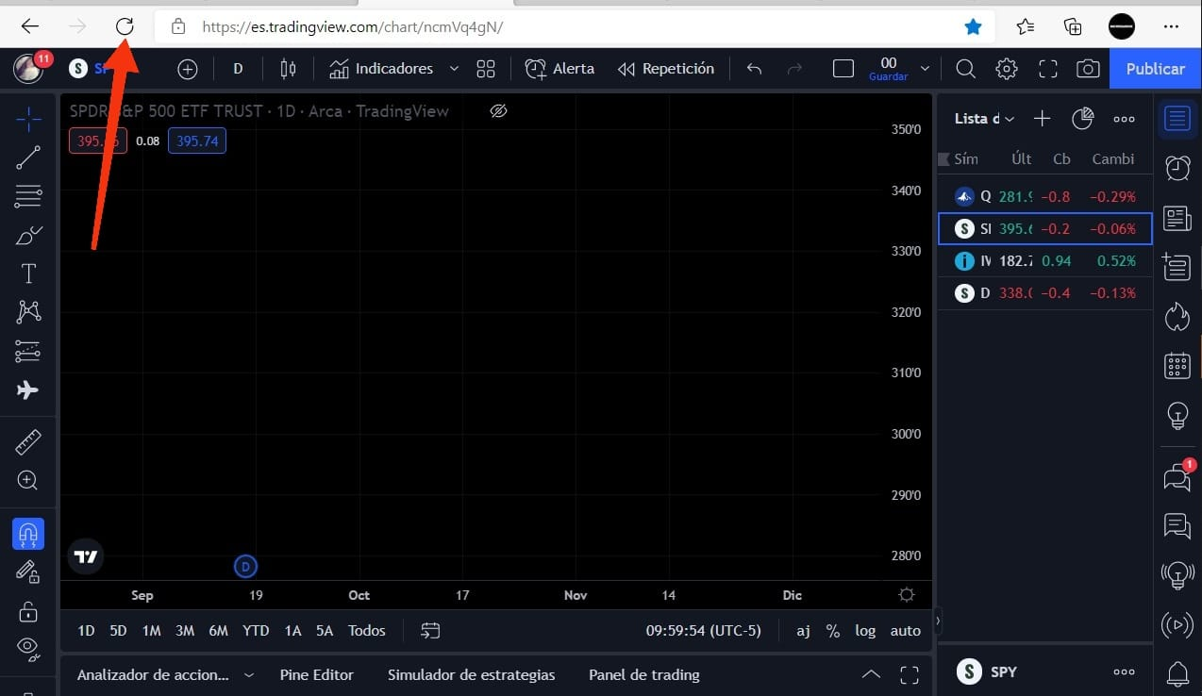Open the Pine Editor tab

[317, 675]
